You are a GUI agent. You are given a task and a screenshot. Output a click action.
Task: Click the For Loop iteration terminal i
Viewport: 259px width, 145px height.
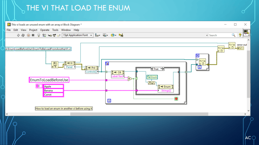[200, 67]
